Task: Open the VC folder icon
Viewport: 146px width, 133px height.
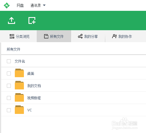Action: (19, 110)
